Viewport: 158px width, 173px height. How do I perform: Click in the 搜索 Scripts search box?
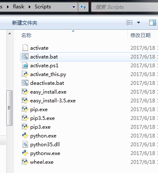point(125,7)
